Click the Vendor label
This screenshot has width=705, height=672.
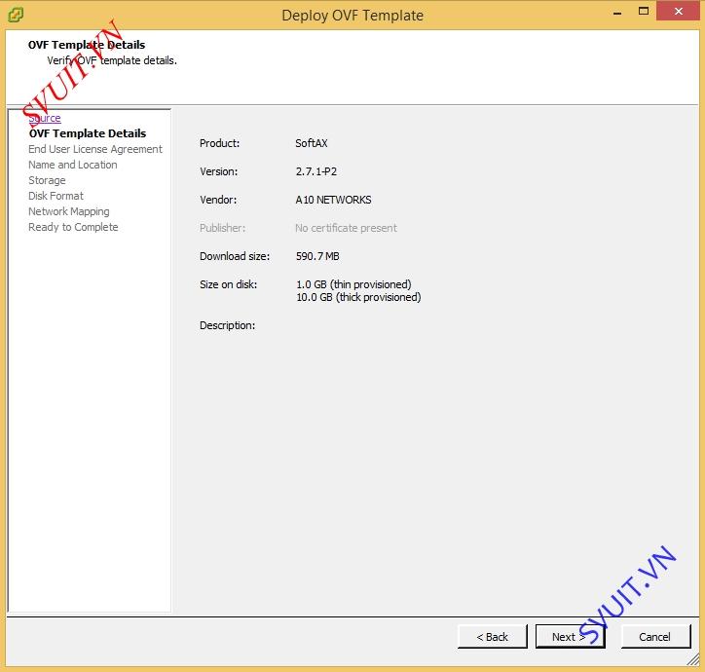click(218, 200)
